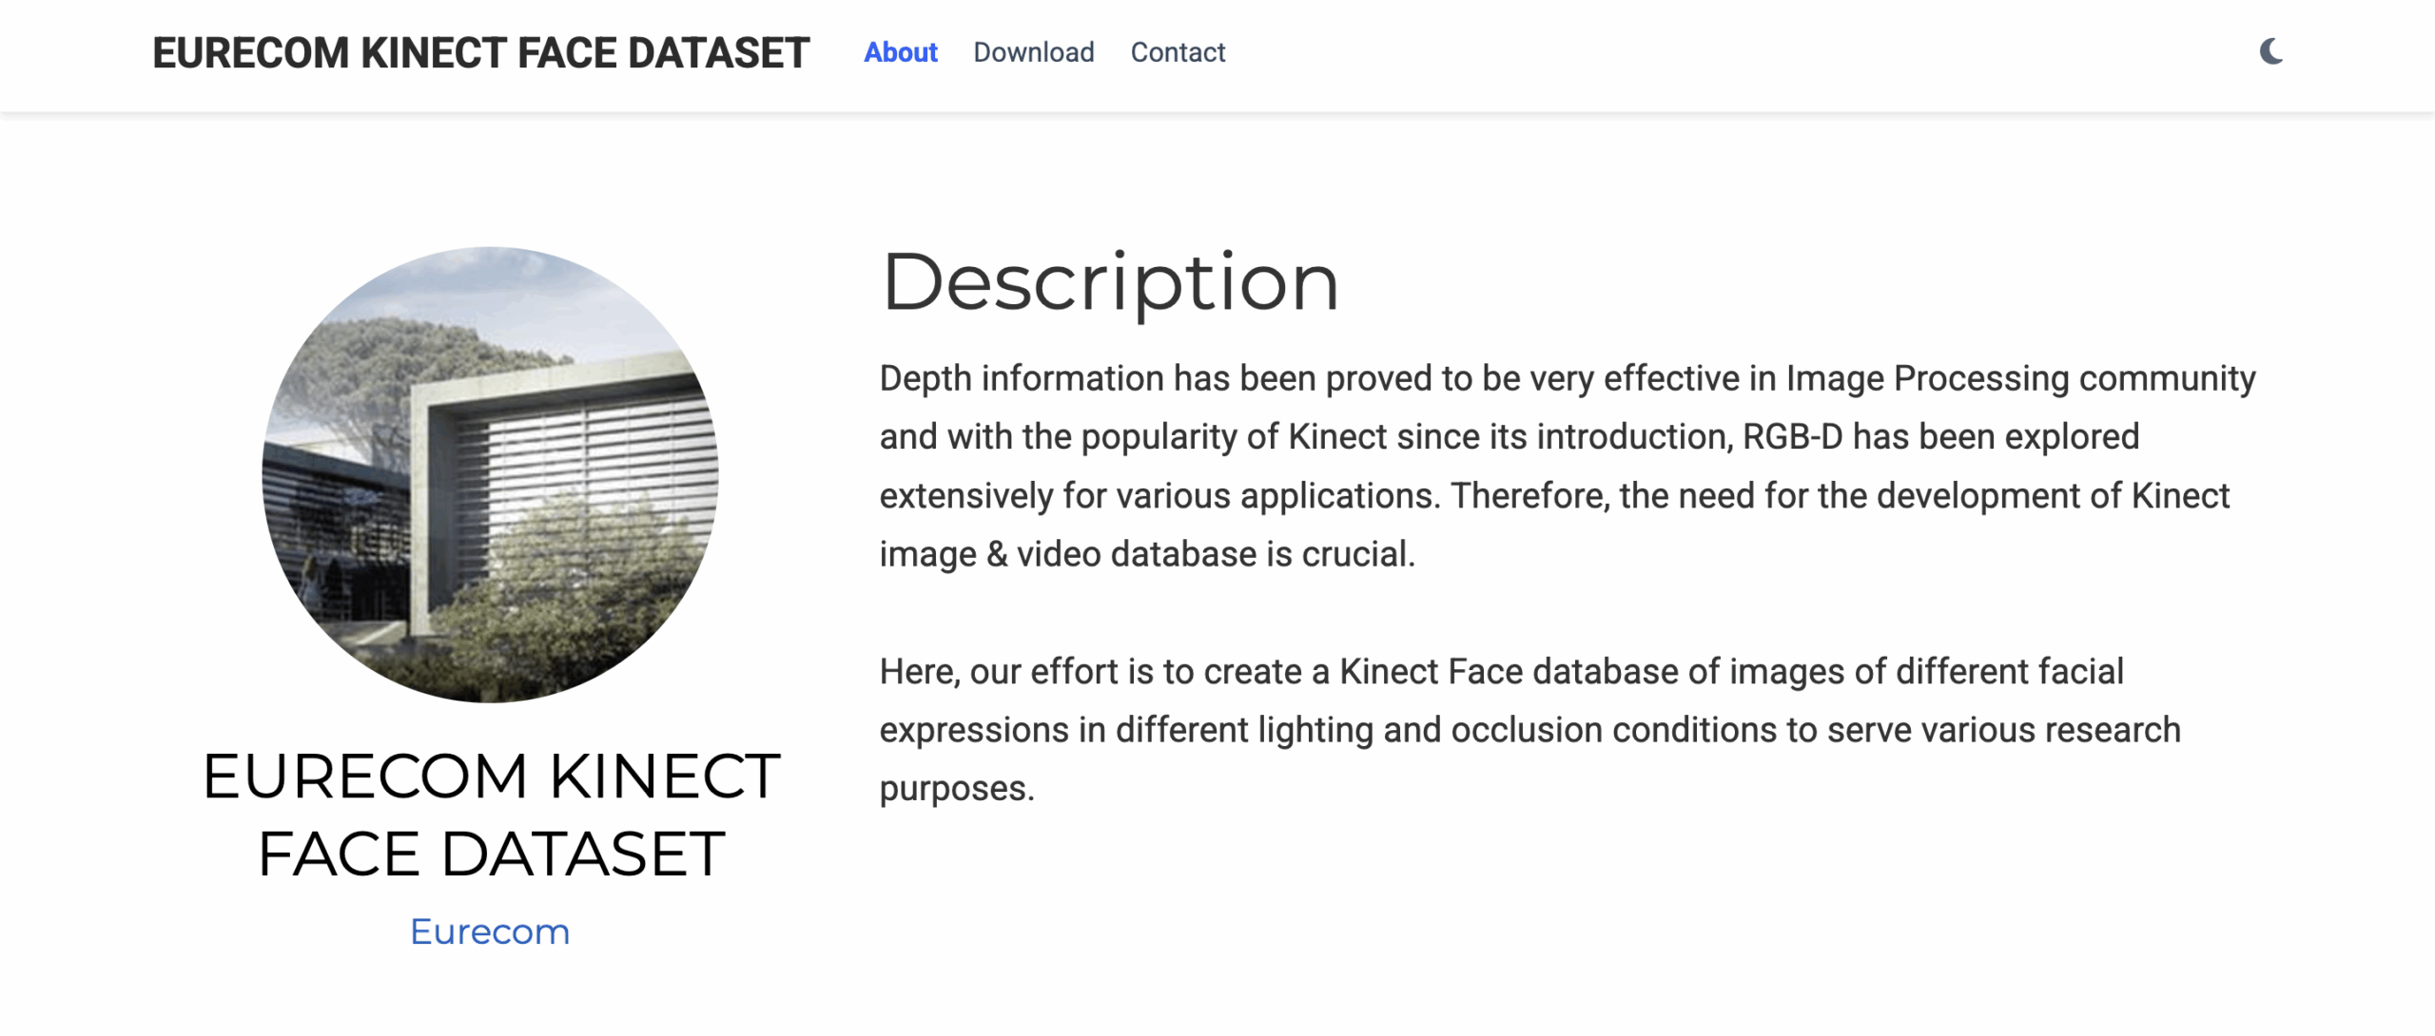Go to the Download page

click(x=1033, y=52)
